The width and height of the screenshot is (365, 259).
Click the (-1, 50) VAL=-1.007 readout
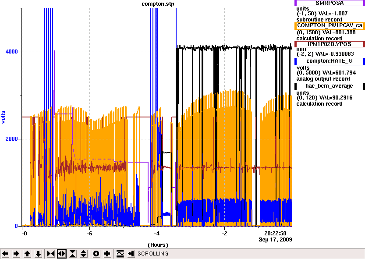(322, 14)
